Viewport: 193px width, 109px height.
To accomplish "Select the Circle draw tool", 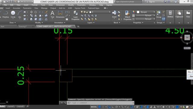I will click(13, 15).
